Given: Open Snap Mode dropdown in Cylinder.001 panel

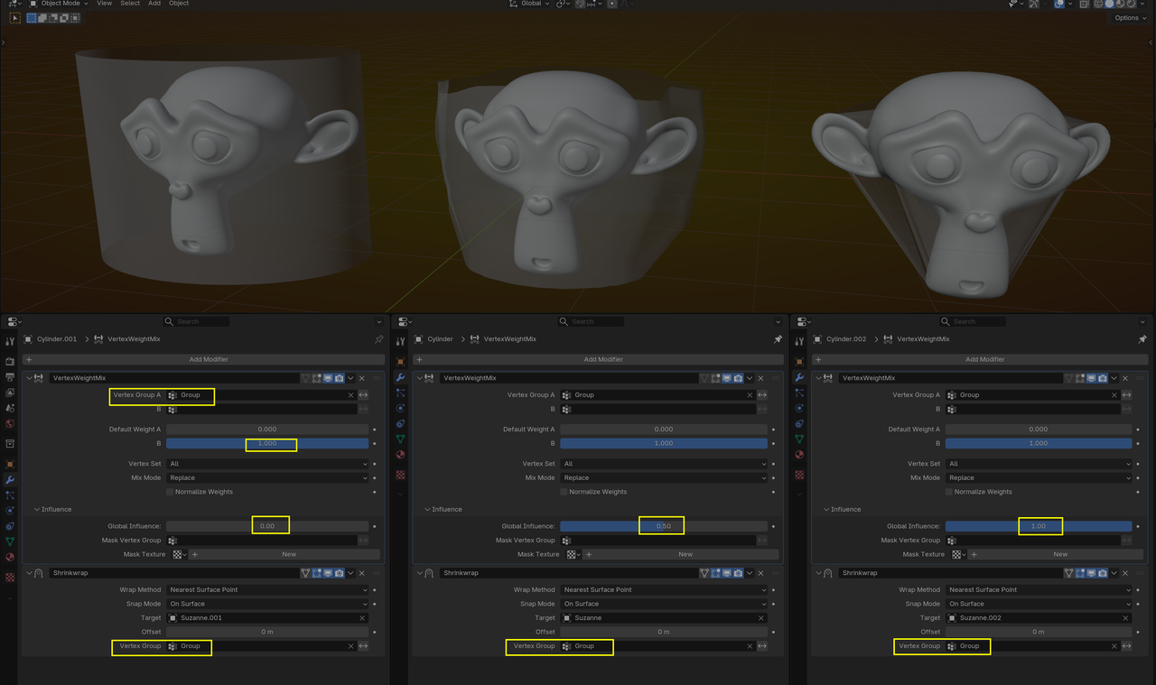Looking at the screenshot, I should (x=267, y=604).
